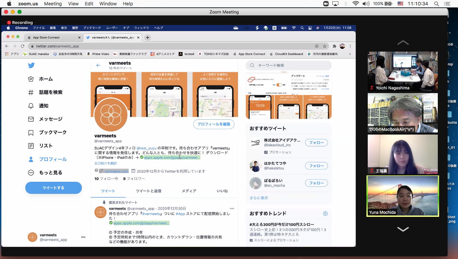The height and width of the screenshot is (259, 458).
Task: Open Chrome three-dot menu
Action: (350, 46)
